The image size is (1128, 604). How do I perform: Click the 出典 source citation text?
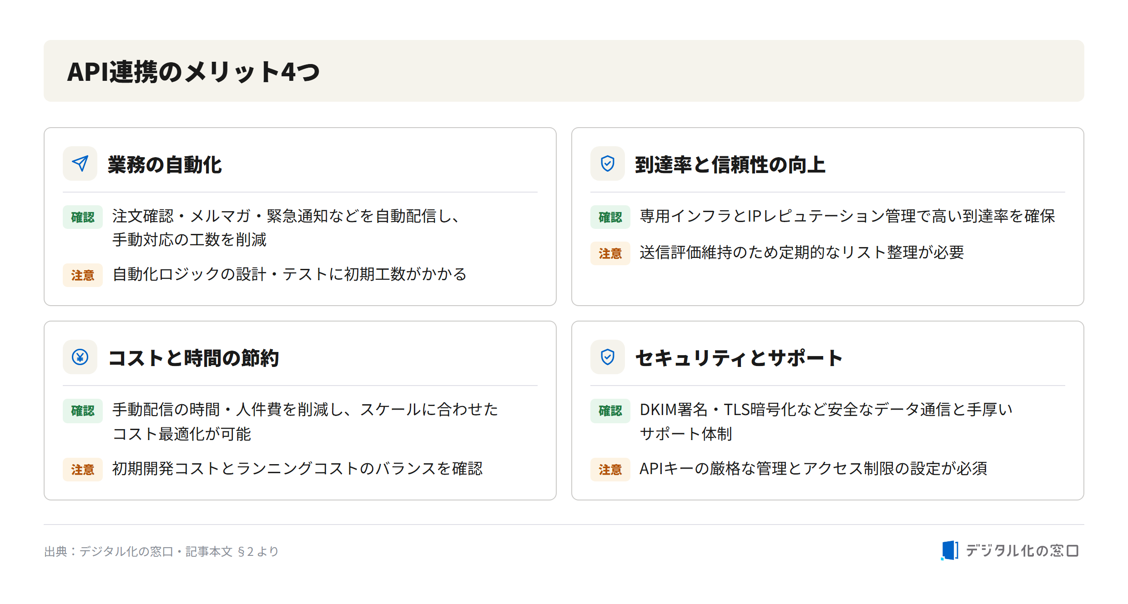coord(161,551)
